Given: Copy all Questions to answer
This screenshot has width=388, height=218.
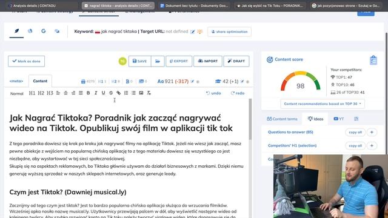Looking at the screenshot, I should pos(355,132).
